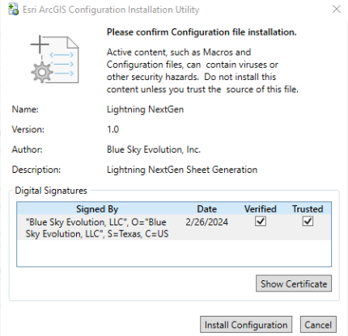This screenshot has height=336, width=348.
Task: Click the Blue Sky Evolution, Inc. author text
Action: coord(154,149)
